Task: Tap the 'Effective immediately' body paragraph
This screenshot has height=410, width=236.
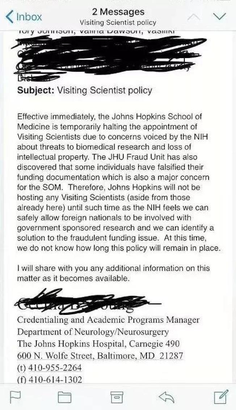Action: pos(118,182)
